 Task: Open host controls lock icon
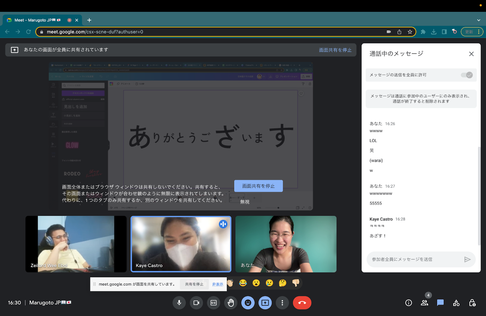(x=472, y=303)
